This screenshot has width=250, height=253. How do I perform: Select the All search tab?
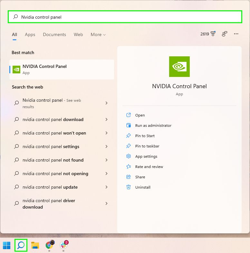[x=14, y=34]
